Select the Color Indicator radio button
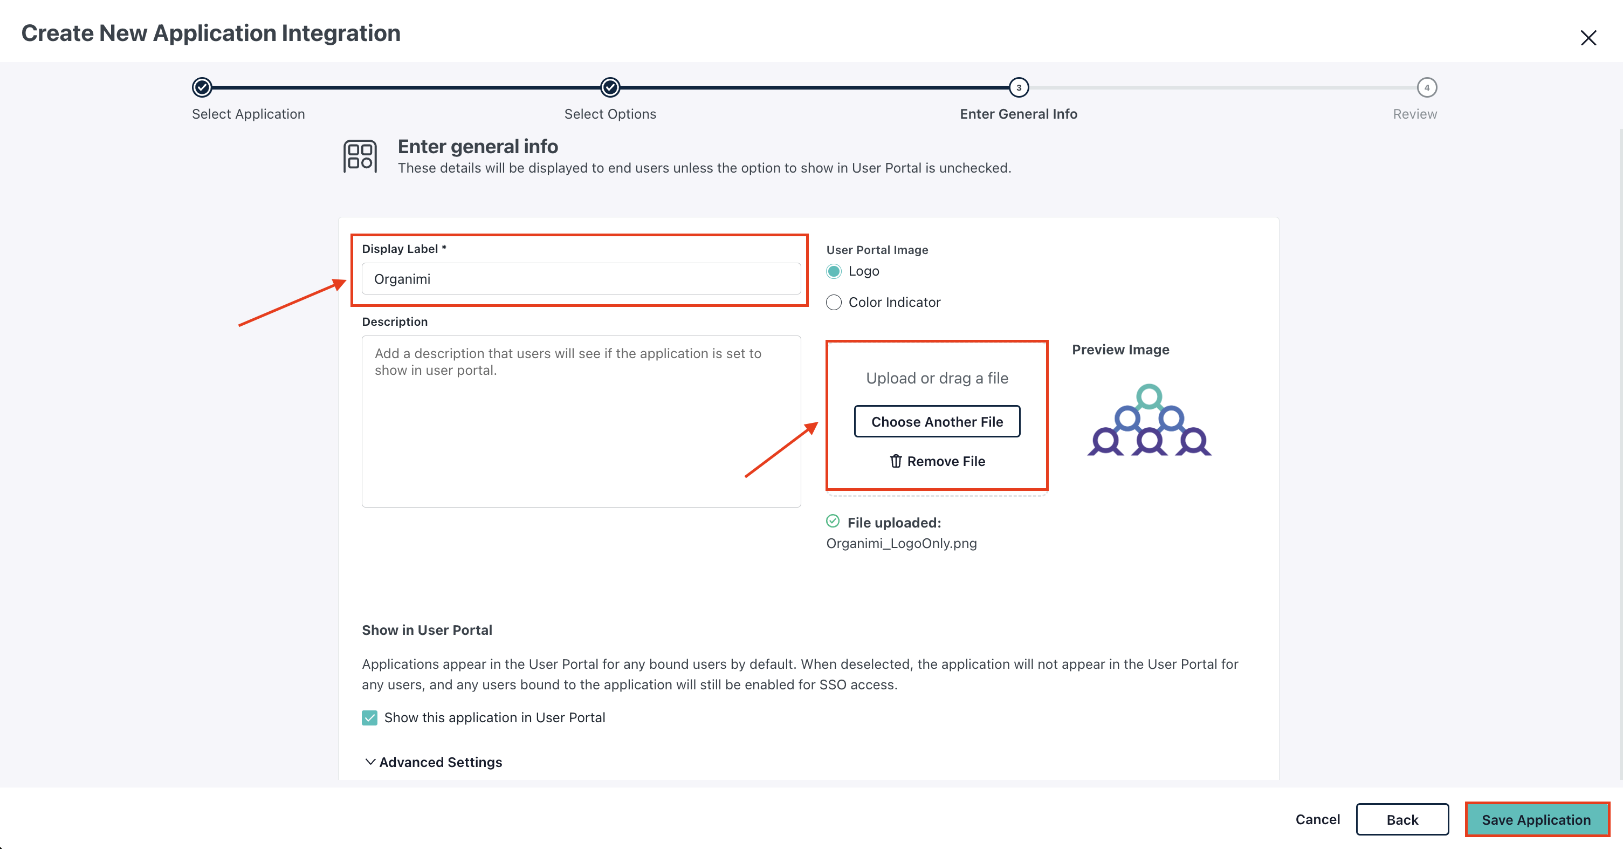Image resolution: width=1623 pixels, height=849 pixels. [834, 303]
